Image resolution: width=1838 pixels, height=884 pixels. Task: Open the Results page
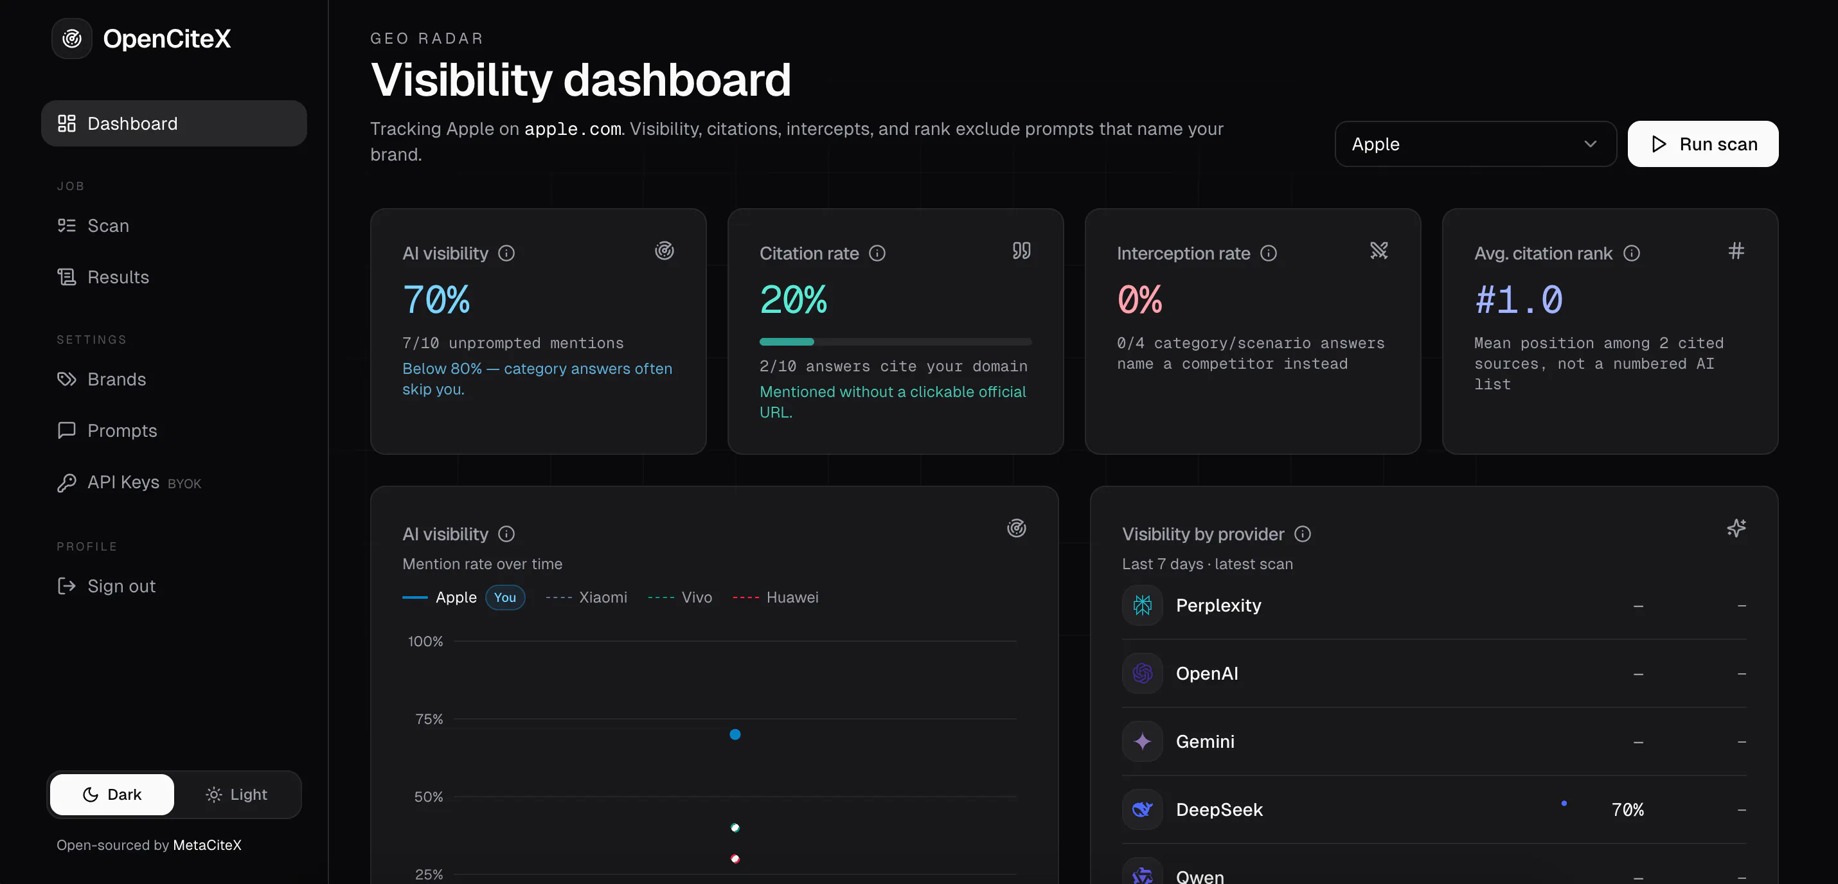[103, 277]
